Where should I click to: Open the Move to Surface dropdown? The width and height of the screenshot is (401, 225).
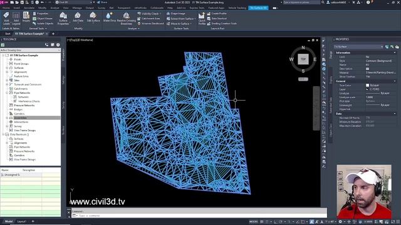(190, 24)
